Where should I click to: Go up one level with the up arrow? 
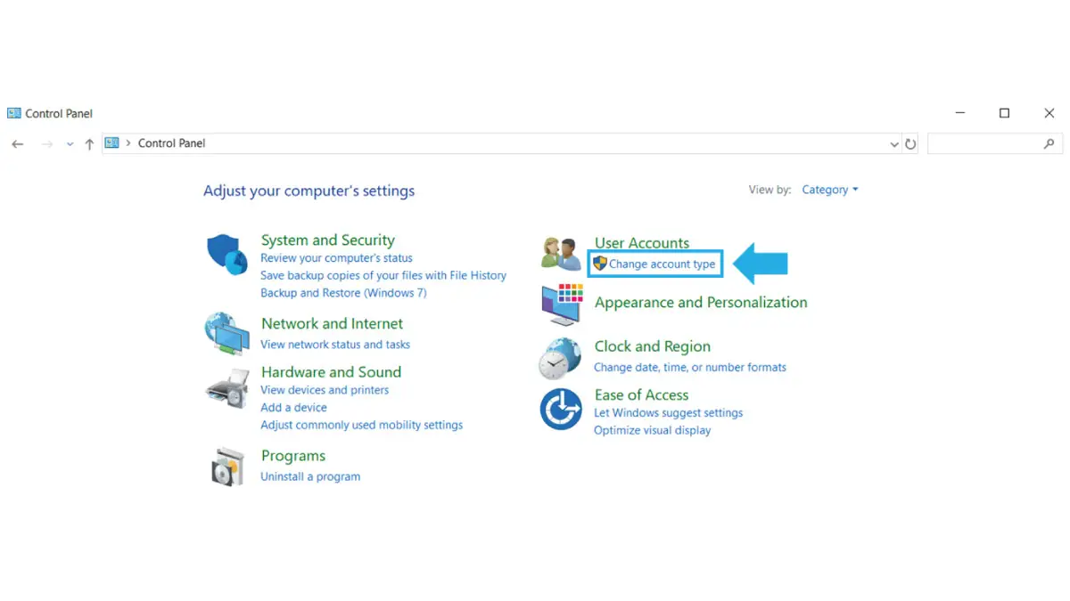tap(89, 143)
